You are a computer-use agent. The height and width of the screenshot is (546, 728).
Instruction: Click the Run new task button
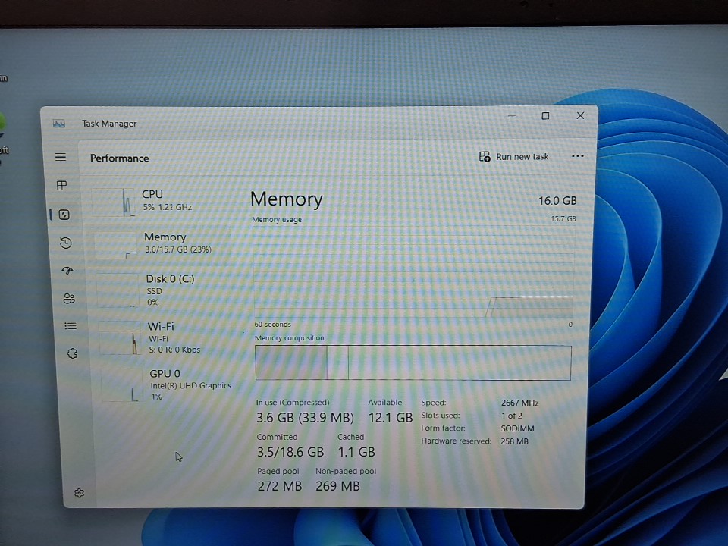point(514,157)
